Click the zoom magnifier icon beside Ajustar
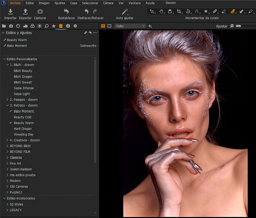 pos(232,26)
